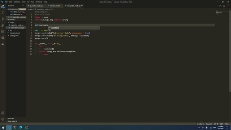Open the Source Control view
Image resolution: width=231 pixels, height=130 pixels.
pyautogui.click(x=3, y=19)
